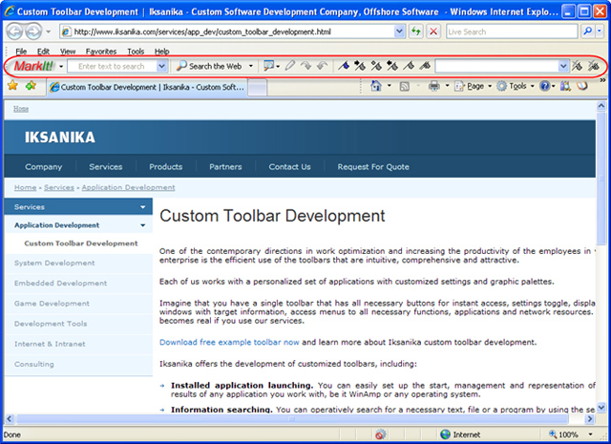
Task: Click the vertical scrollbar down arrow
Action: (x=601, y=408)
